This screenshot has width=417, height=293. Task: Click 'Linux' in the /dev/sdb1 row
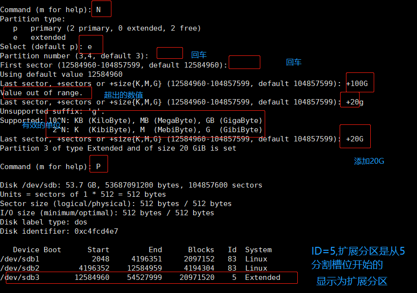coord(256,259)
